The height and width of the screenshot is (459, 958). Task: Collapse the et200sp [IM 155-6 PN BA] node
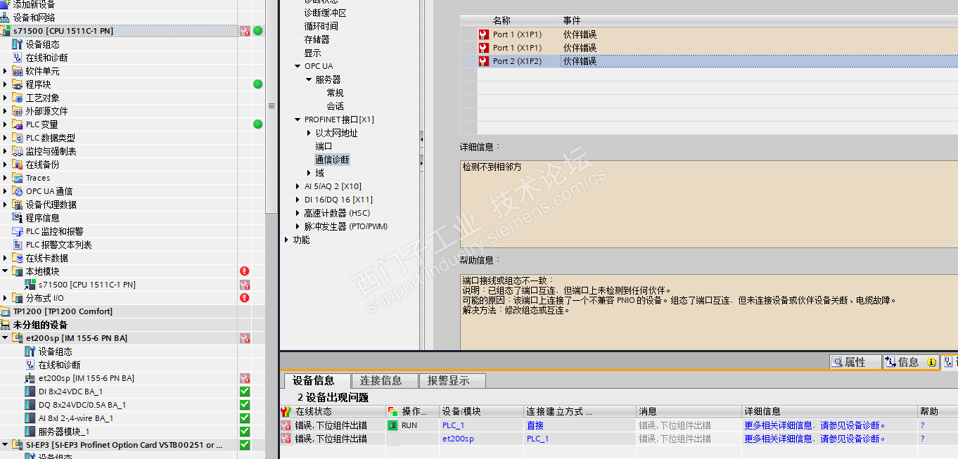[6, 338]
